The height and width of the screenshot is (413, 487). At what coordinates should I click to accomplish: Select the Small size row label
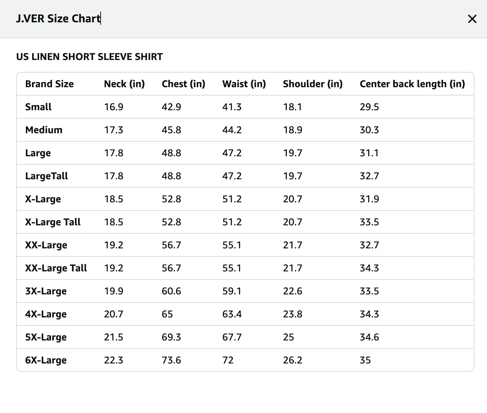[38, 107]
